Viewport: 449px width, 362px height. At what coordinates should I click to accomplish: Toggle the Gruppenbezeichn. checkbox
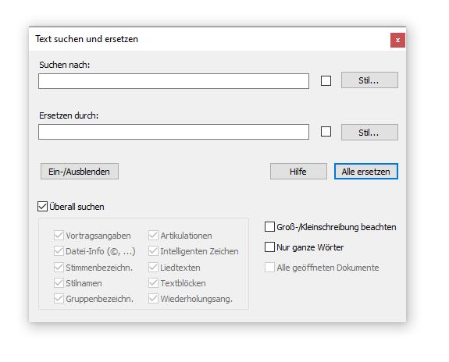tap(59, 299)
